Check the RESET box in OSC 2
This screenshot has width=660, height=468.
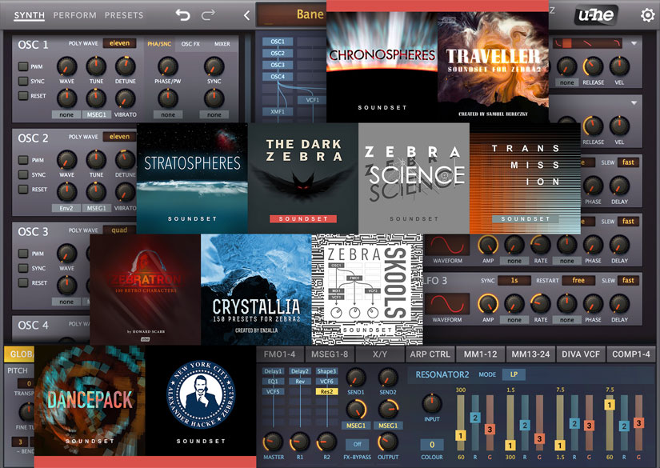point(23,190)
